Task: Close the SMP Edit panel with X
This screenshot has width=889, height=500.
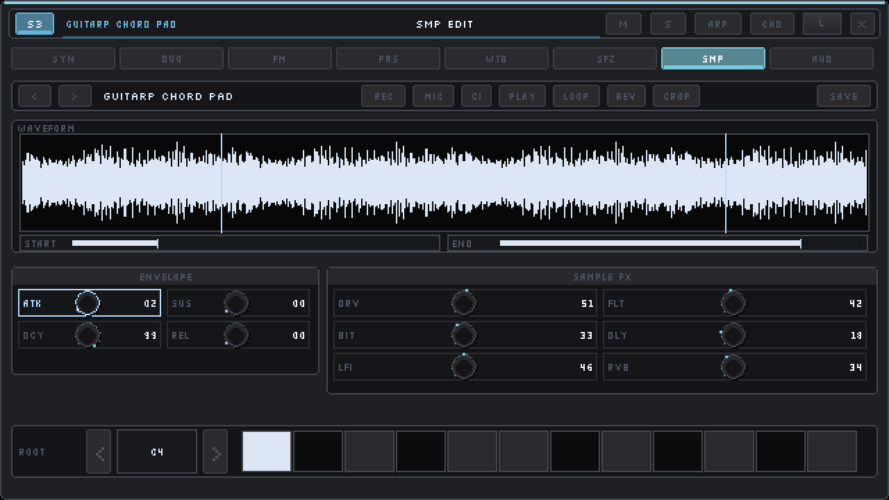Action: pyautogui.click(x=862, y=24)
